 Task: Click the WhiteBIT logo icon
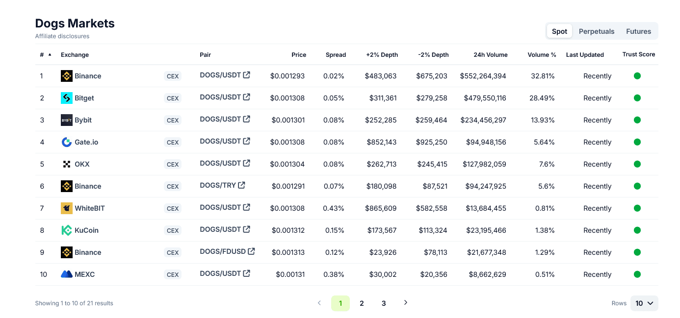[67, 208]
